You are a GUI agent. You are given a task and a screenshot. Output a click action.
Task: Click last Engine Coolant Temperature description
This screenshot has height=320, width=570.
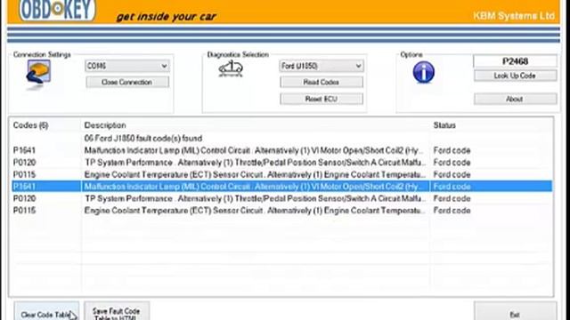pyautogui.click(x=255, y=211)
